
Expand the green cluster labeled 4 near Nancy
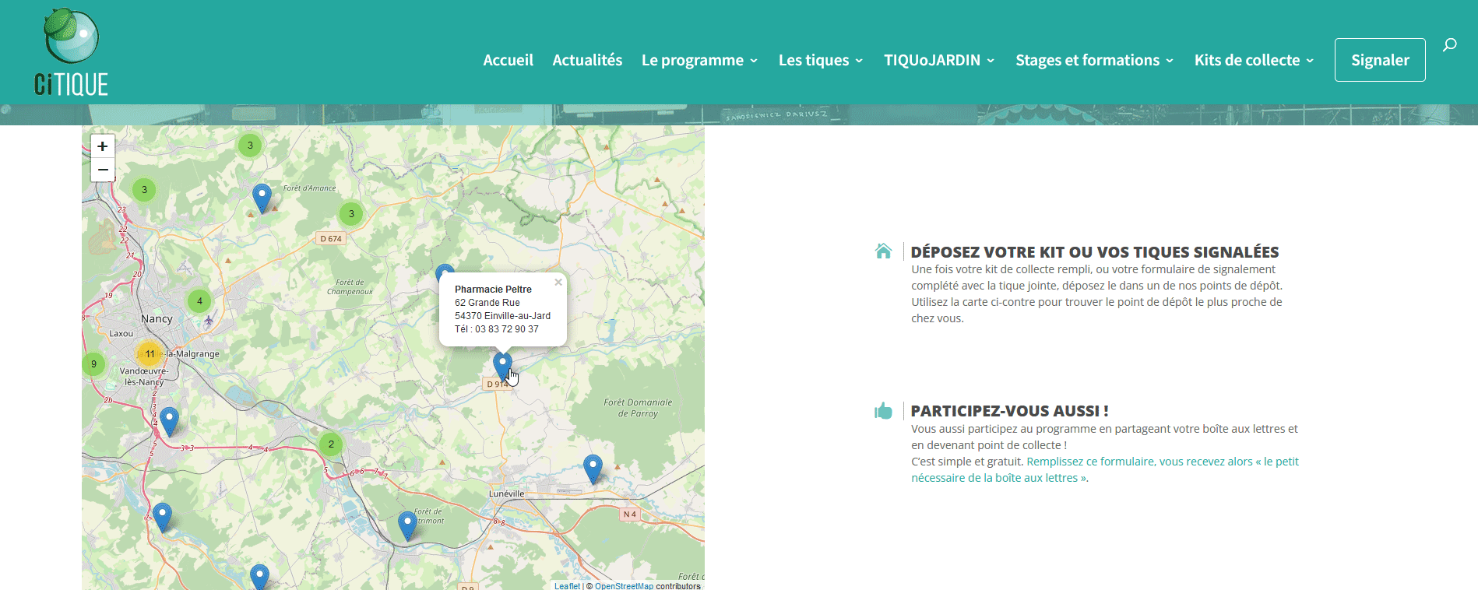point(199,300)
